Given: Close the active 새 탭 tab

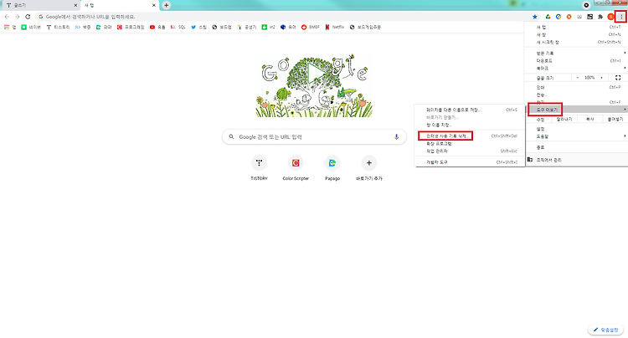Looking at the screenshot, I should (154, 5).
